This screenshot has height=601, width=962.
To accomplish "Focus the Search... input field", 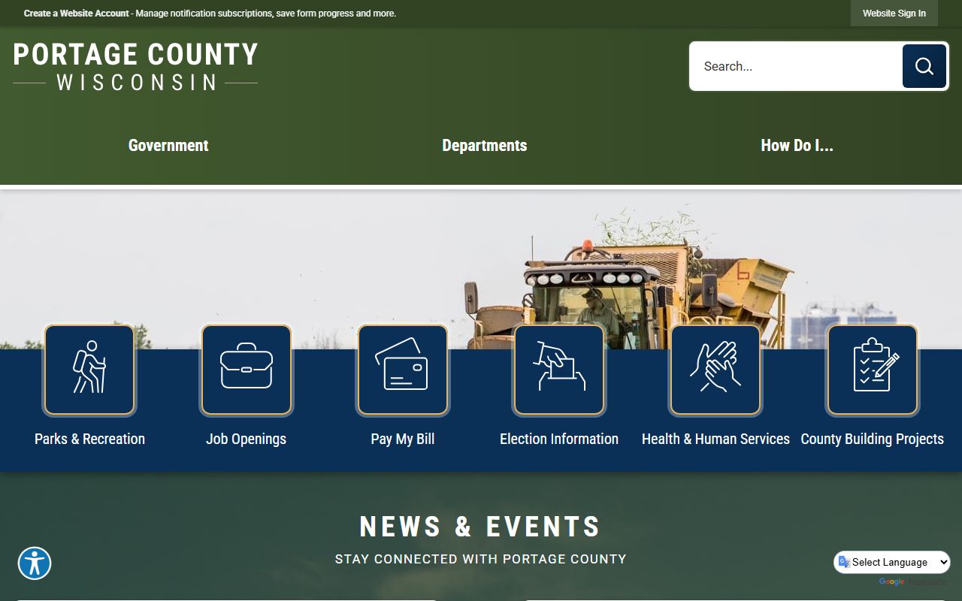I will (796, 66).
